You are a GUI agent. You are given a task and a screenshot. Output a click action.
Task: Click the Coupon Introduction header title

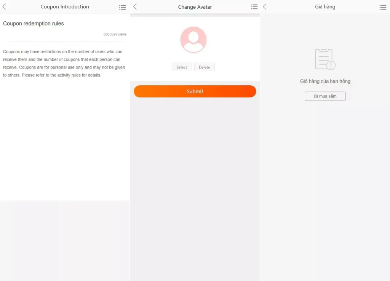pyautogui.click(x=65, y=7)
